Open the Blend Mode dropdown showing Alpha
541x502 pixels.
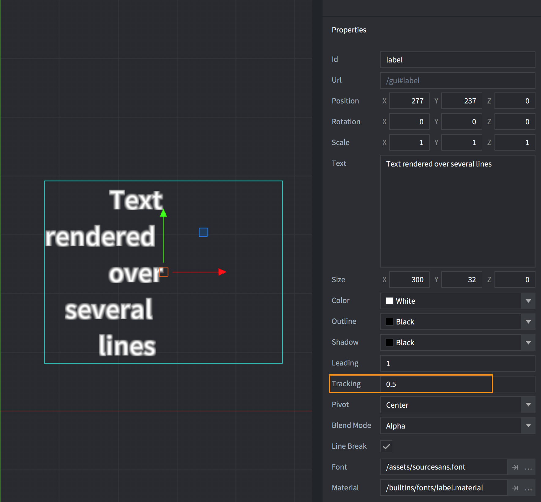528,425
